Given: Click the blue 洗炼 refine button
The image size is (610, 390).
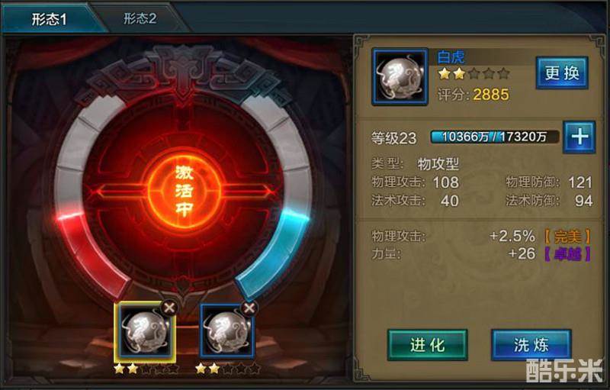Looking at the screenshot, I should coord(531,345).
